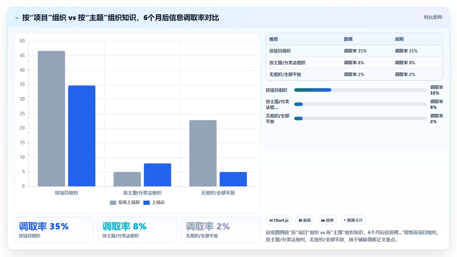Click 调取率 35% in the 说明 column
The height and width of the screenshot is (257, 457).
click(406, 51)
